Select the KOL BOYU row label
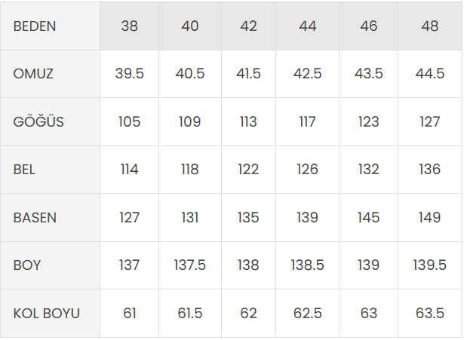 click(47, 314)
